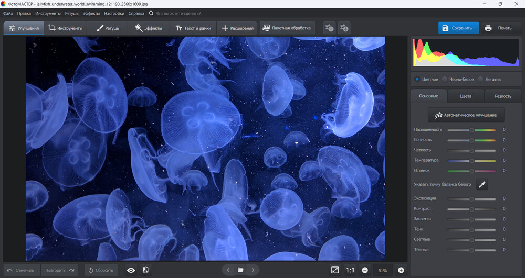Select the Черно-белое radio option
The image size is (525, 278).
tap(445, 80)
